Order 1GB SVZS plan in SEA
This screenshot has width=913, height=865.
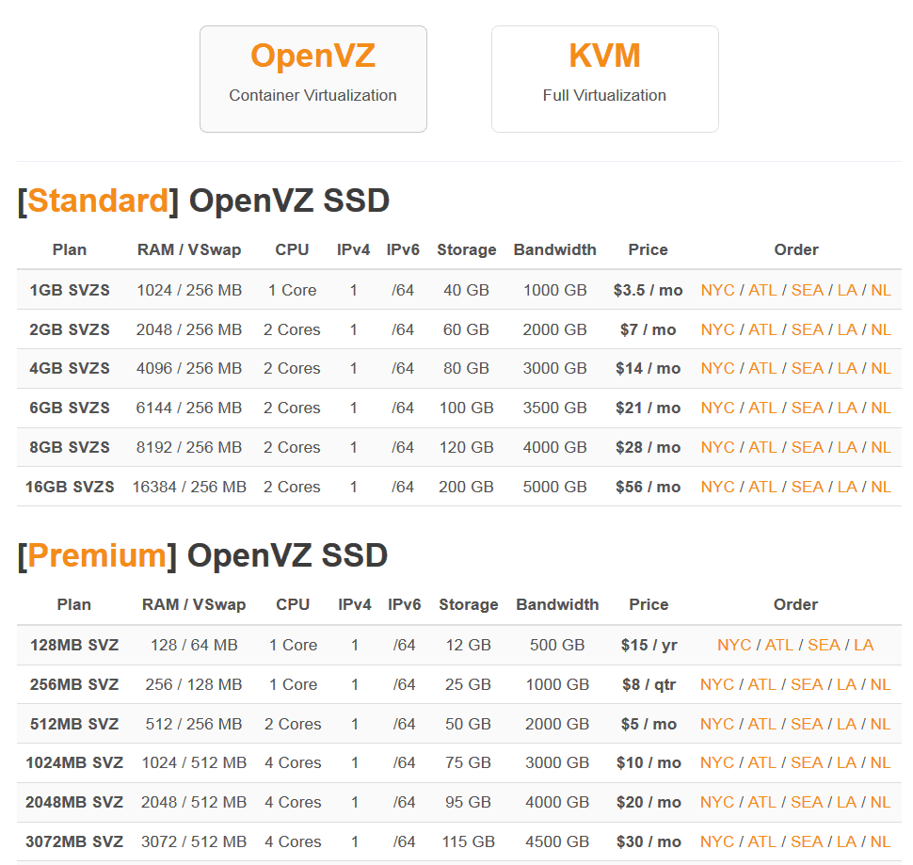807,290
